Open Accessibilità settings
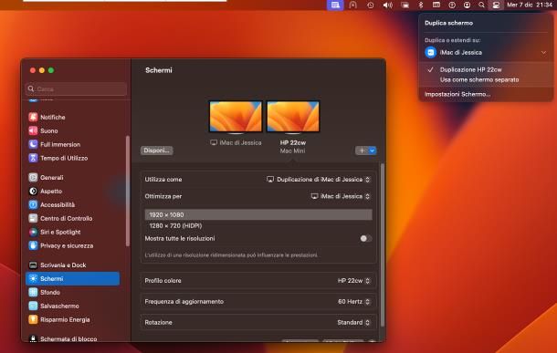 (x=72, y=204)
